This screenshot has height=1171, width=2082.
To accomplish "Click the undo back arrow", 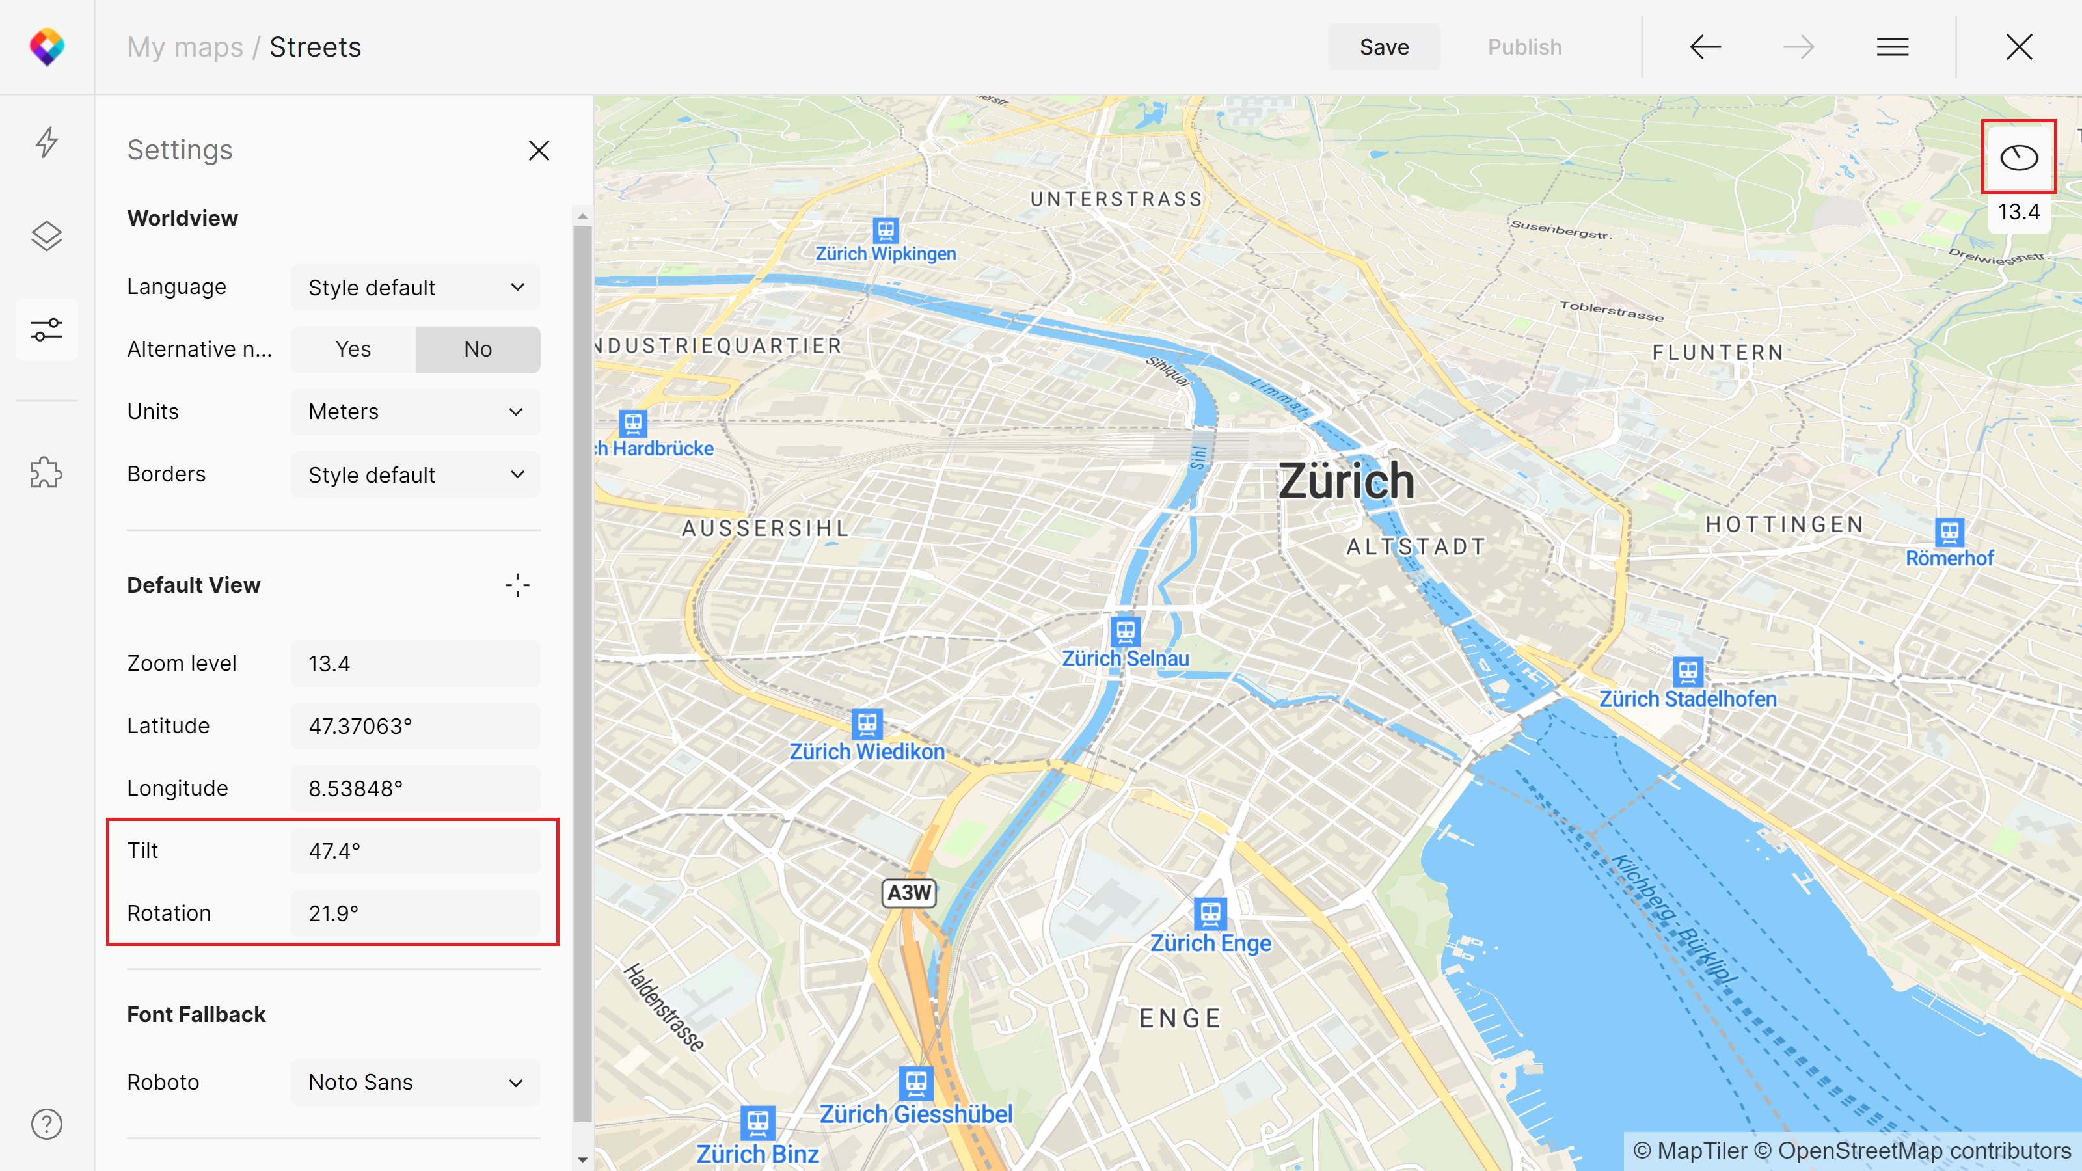I will [x=1705, y=47].
